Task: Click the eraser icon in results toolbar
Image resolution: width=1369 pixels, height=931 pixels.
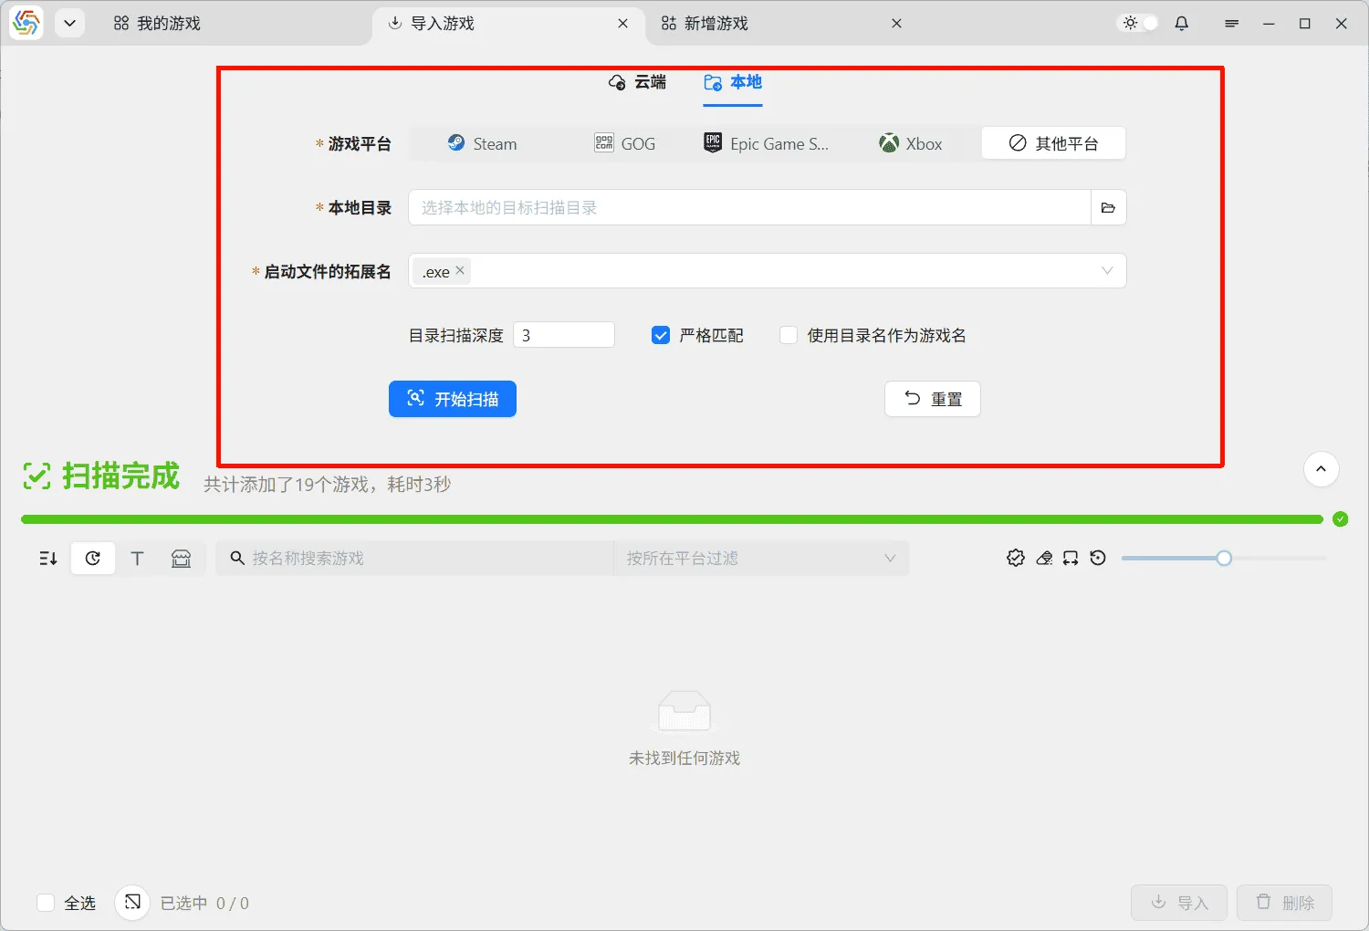Action: pyautogui.click(x=1044, y=559)
